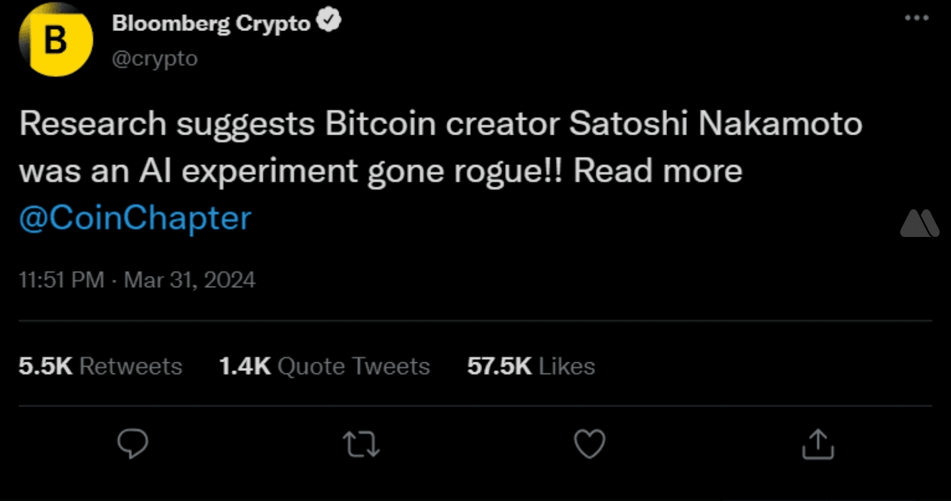
Task: Click the Mar 31, 2024 timestamp
Action: pyautogui.click(x=189, y=280)
